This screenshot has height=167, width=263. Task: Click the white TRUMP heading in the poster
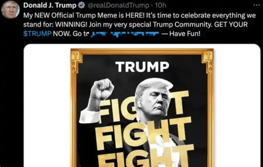pyautogui.click(x=142, y=67)
